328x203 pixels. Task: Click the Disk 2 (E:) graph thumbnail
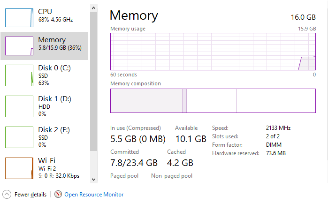coord(19,137)
